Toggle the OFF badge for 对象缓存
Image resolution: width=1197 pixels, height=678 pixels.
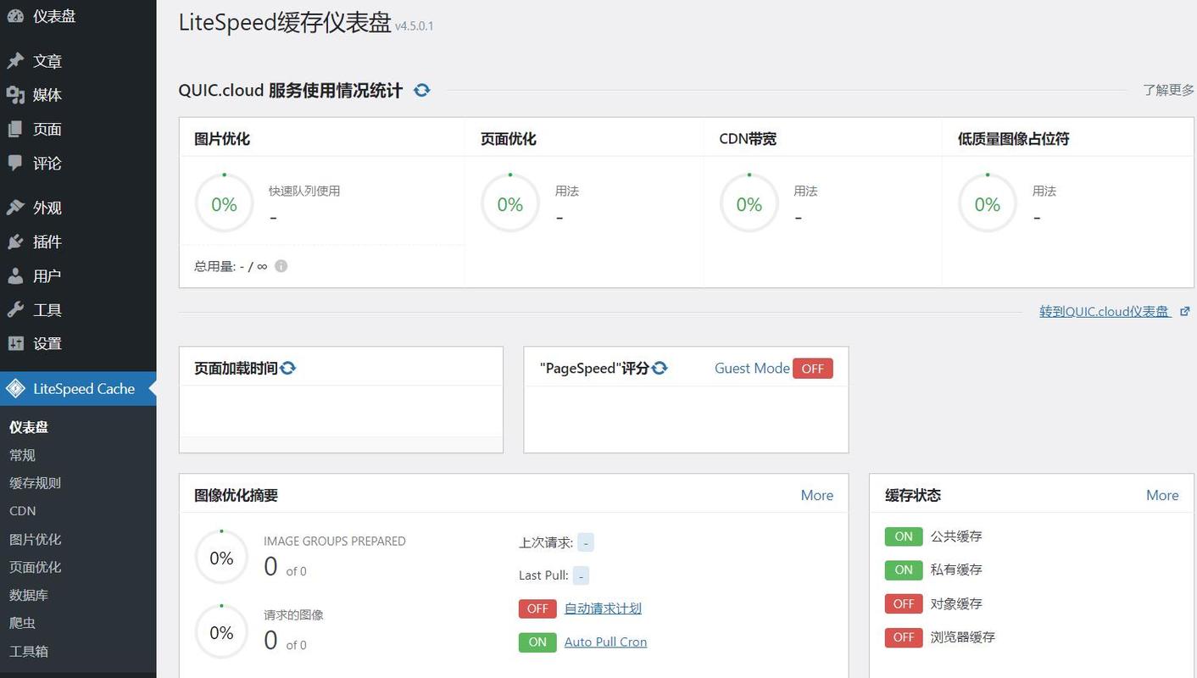904,603
